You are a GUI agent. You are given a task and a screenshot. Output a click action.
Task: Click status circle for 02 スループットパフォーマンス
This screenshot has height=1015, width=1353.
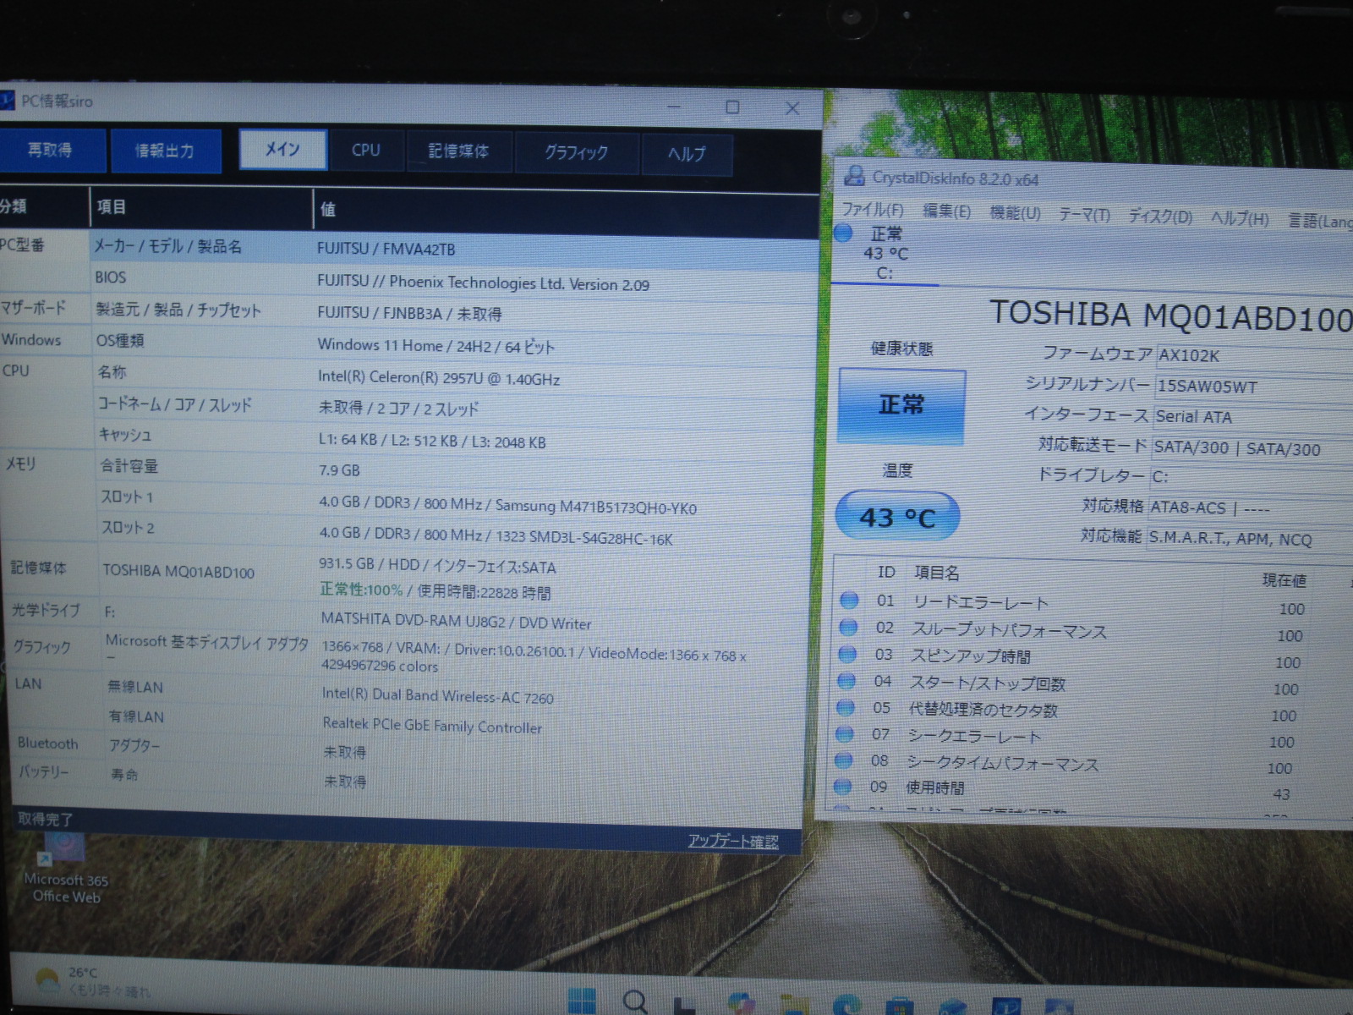(x=848, y=627)
